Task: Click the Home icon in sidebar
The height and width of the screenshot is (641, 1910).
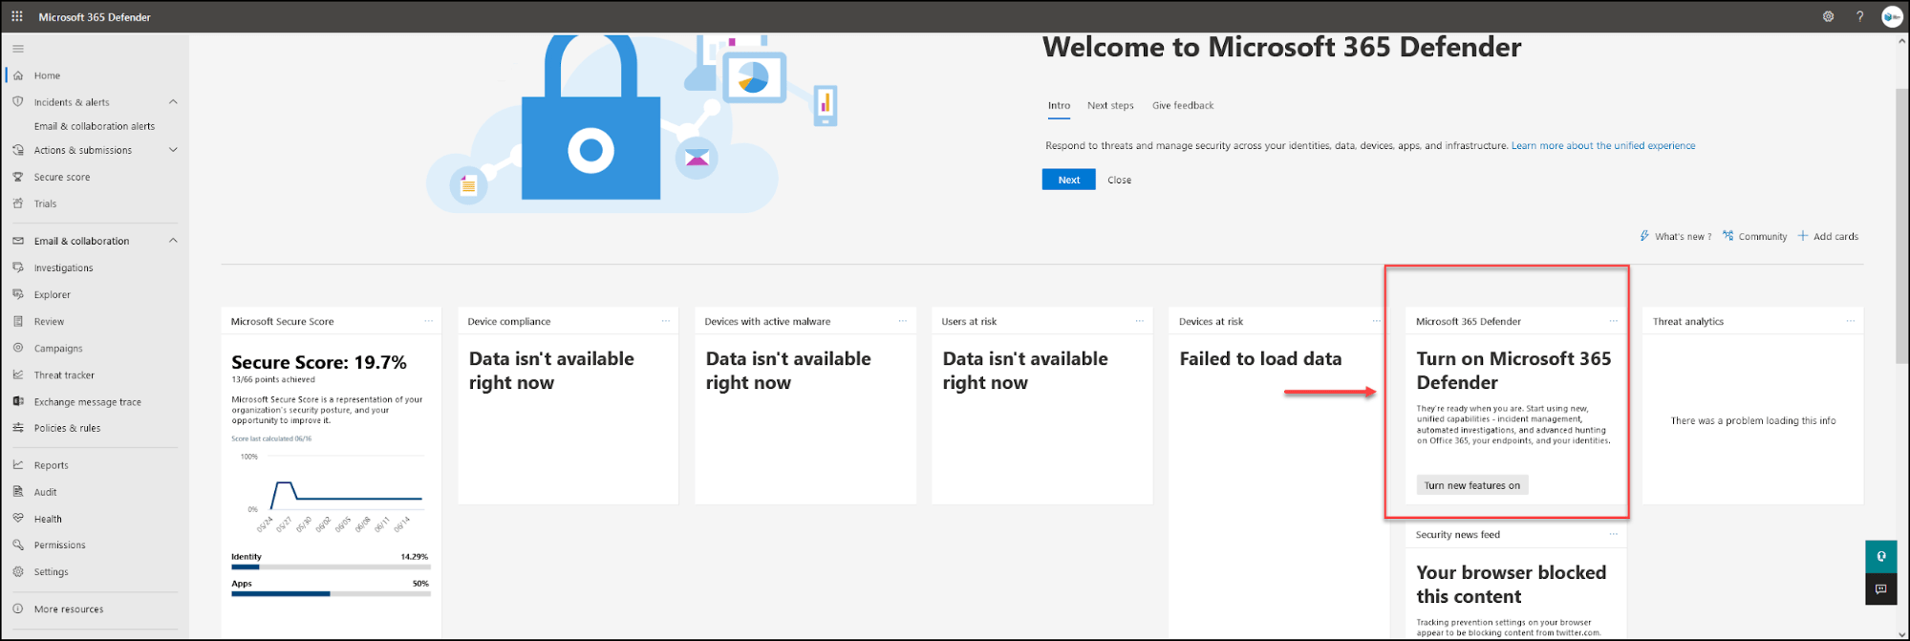Action: [x=18, y=75]
